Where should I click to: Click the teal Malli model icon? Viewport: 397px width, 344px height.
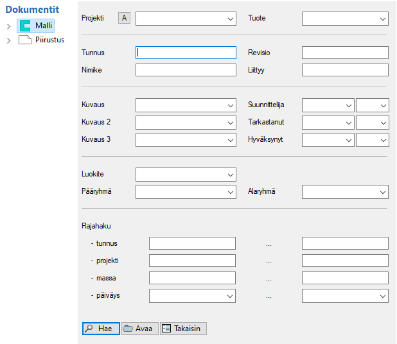click(25, 26)
